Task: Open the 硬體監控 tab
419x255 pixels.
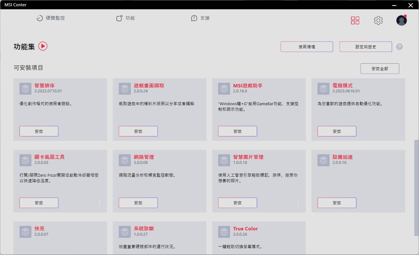Action: point(50,18)
